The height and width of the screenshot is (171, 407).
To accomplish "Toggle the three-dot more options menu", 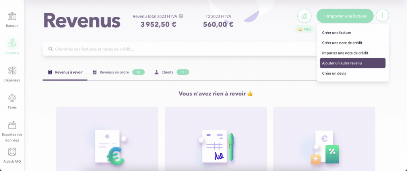I will click(382, 16).
